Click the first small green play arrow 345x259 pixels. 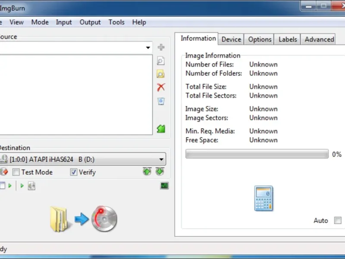point(10,186)
